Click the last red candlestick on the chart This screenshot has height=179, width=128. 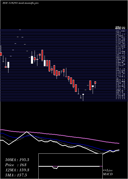pyautogui.click(x=95, y=82)
